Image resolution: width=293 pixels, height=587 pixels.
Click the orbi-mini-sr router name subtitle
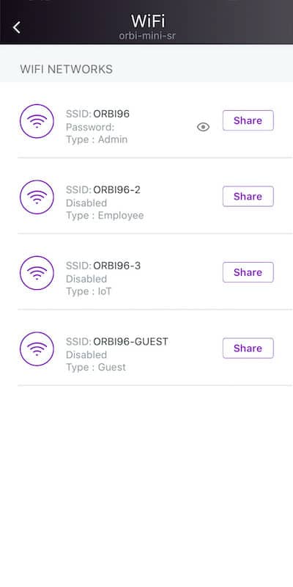147,36
